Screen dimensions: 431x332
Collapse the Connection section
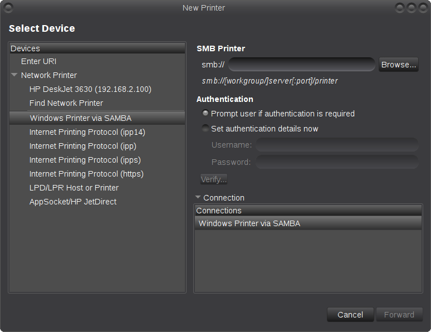click(198, 198)
